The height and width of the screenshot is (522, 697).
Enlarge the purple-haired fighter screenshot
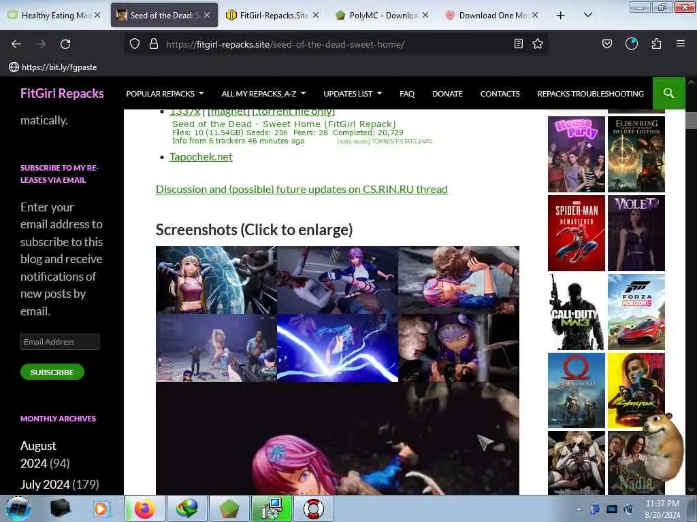[x=338, y=279]
